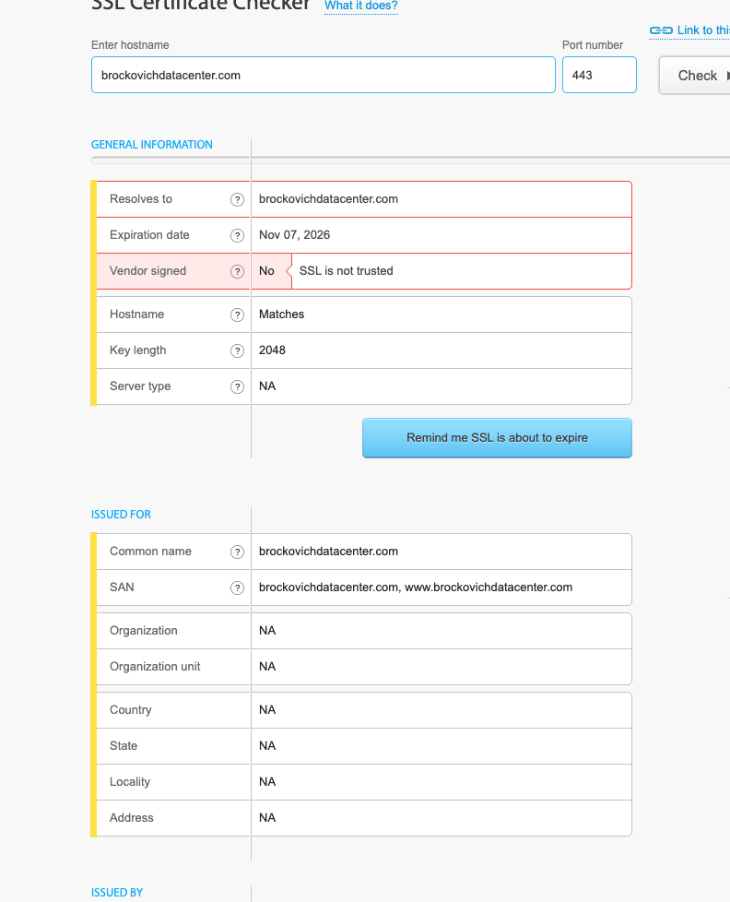Focus the Port number field showing 443
The image size is (730, 902).
(599, 75)
